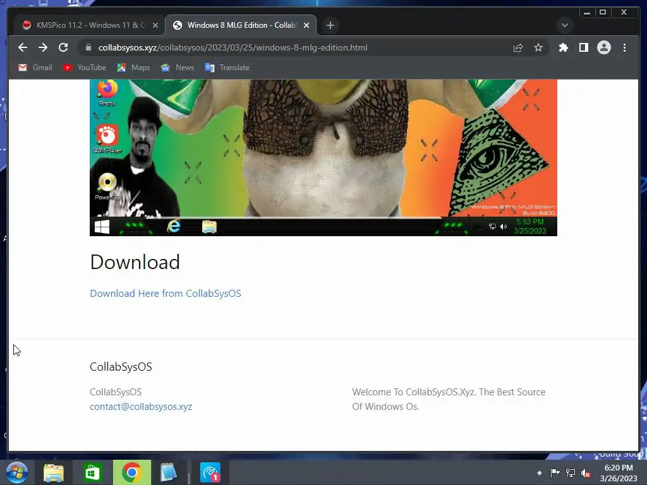Click the CollabSysOS footer heading
This screenshot has height=485, width=647.
pyautogui.click(x=121, y=367)
